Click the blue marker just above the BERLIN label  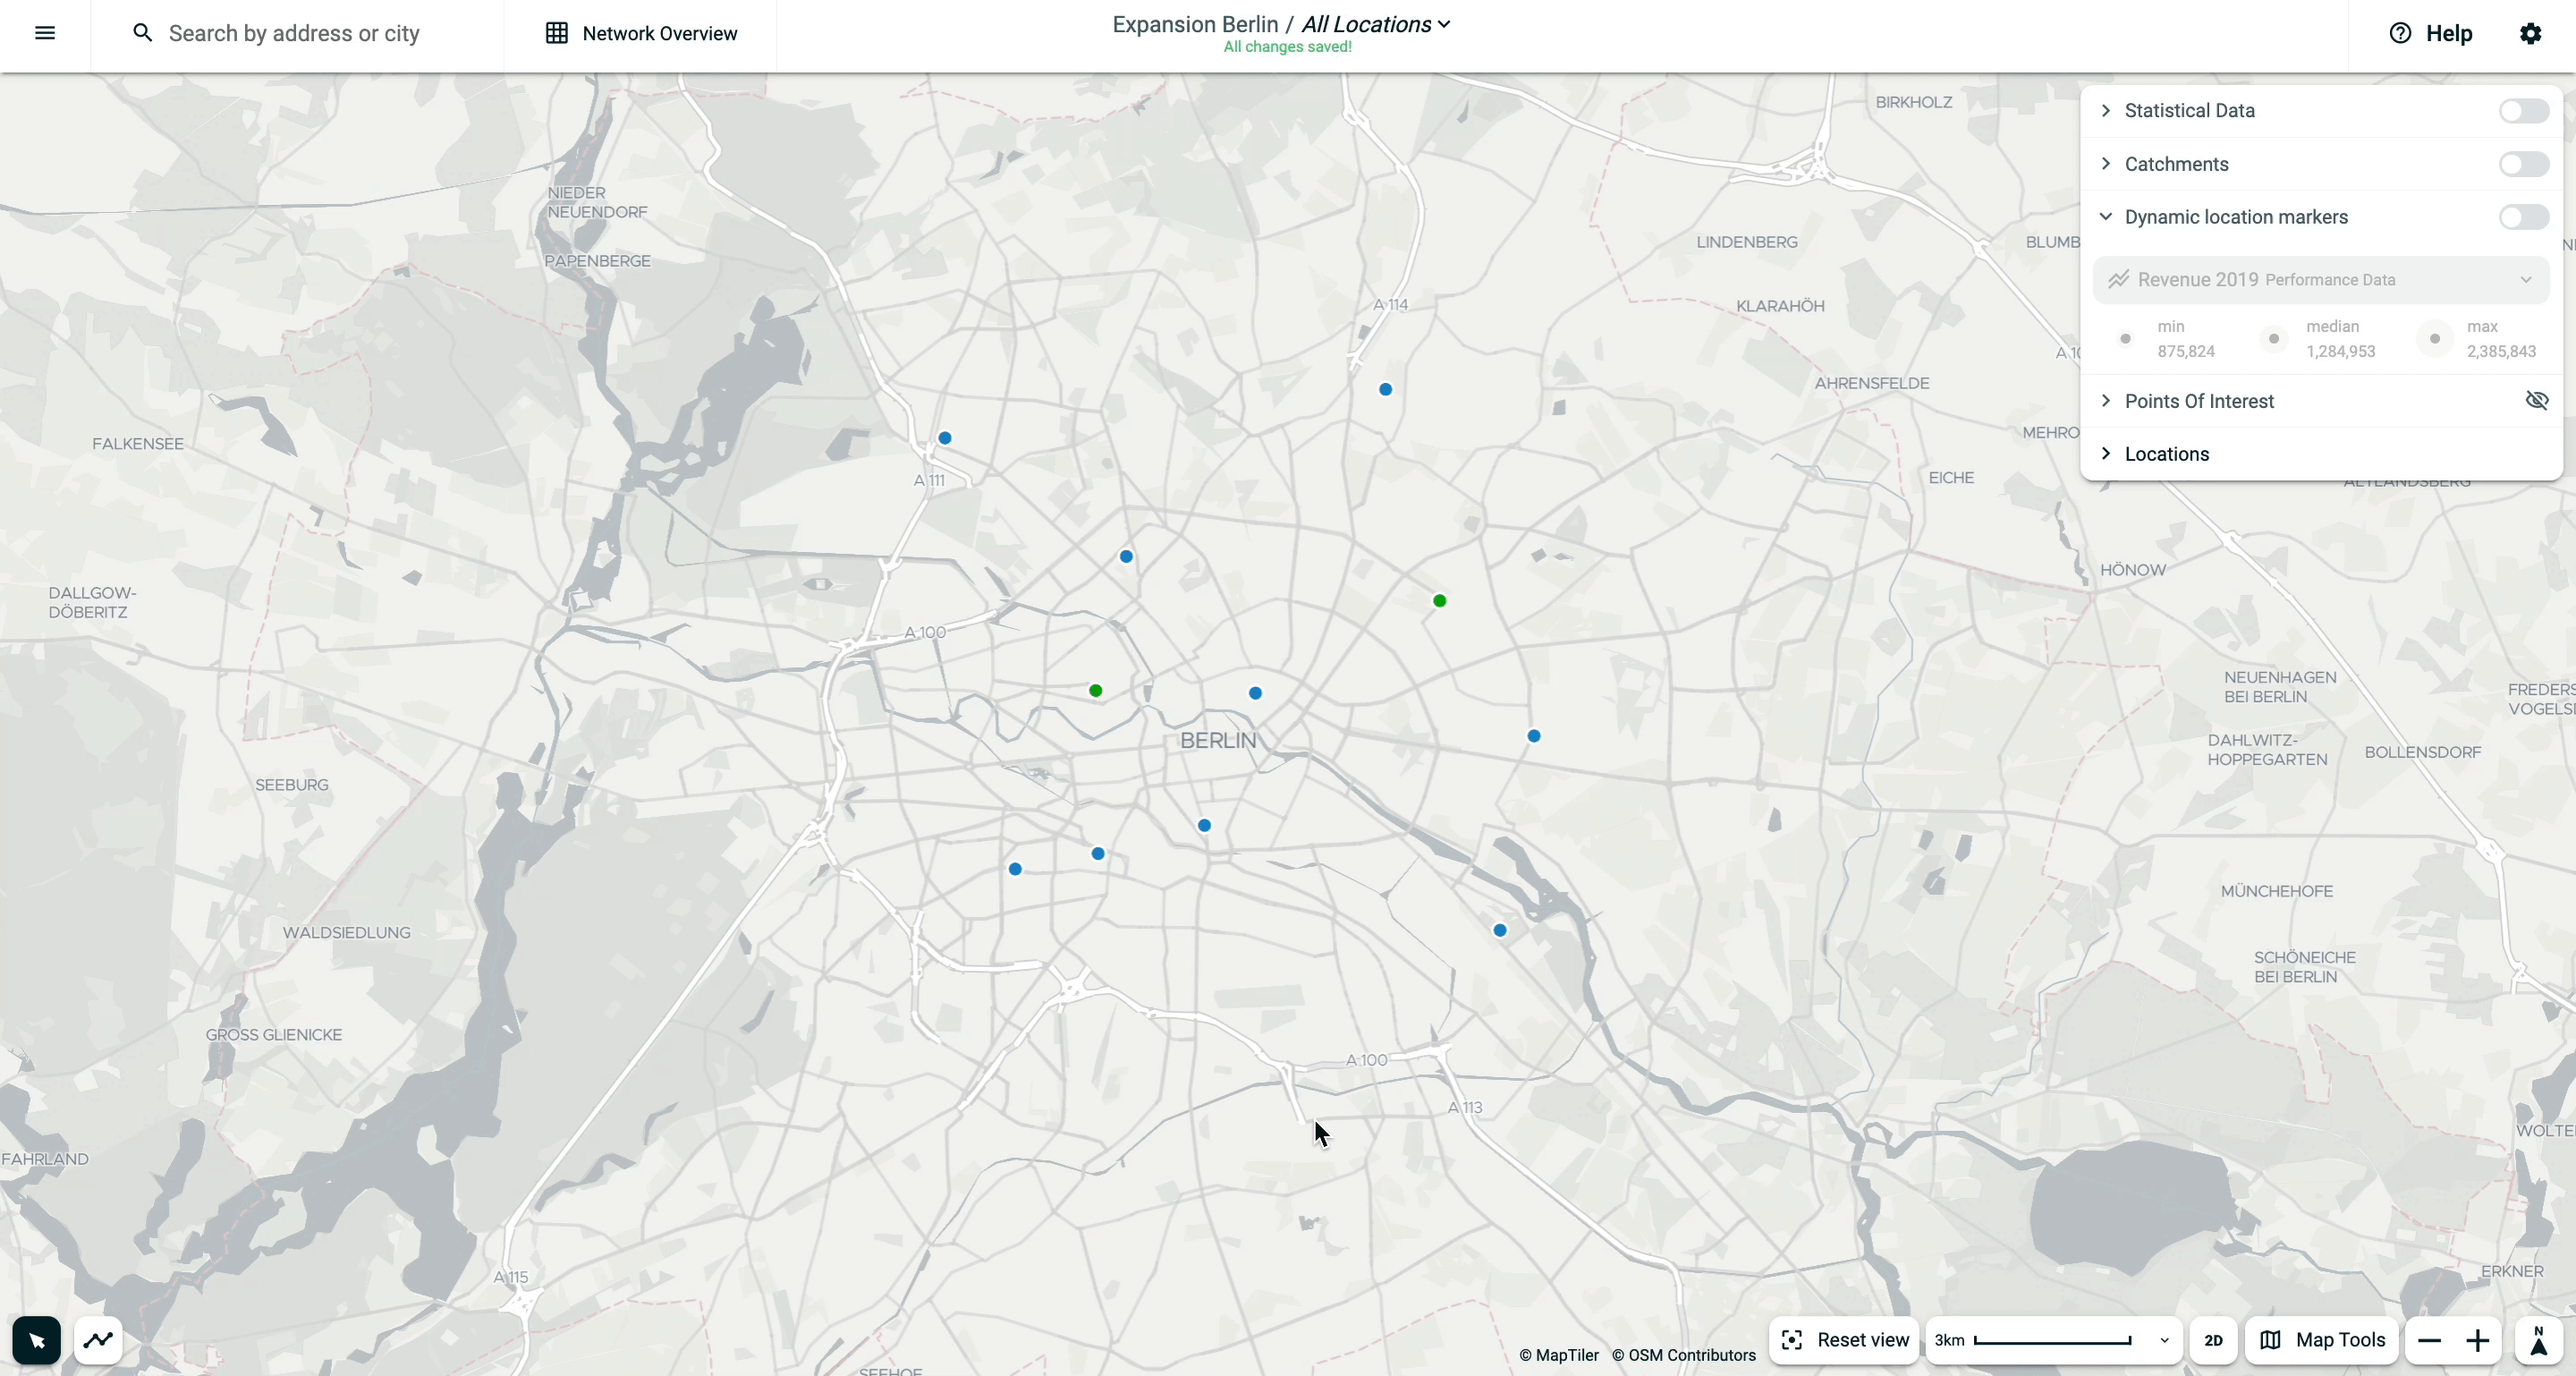point(1256,693)
